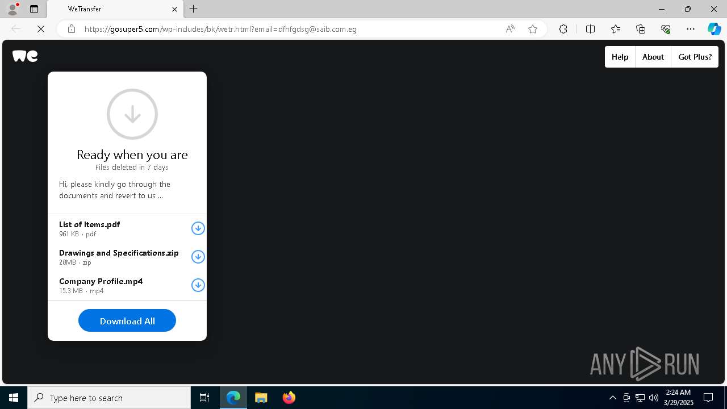Screen dimensions: 727x409
Task: Open a new browser tab
Action: point(194,9)
